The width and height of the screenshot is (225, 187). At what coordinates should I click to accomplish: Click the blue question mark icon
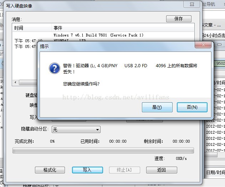pyautogui.click(x=55, y=68)
